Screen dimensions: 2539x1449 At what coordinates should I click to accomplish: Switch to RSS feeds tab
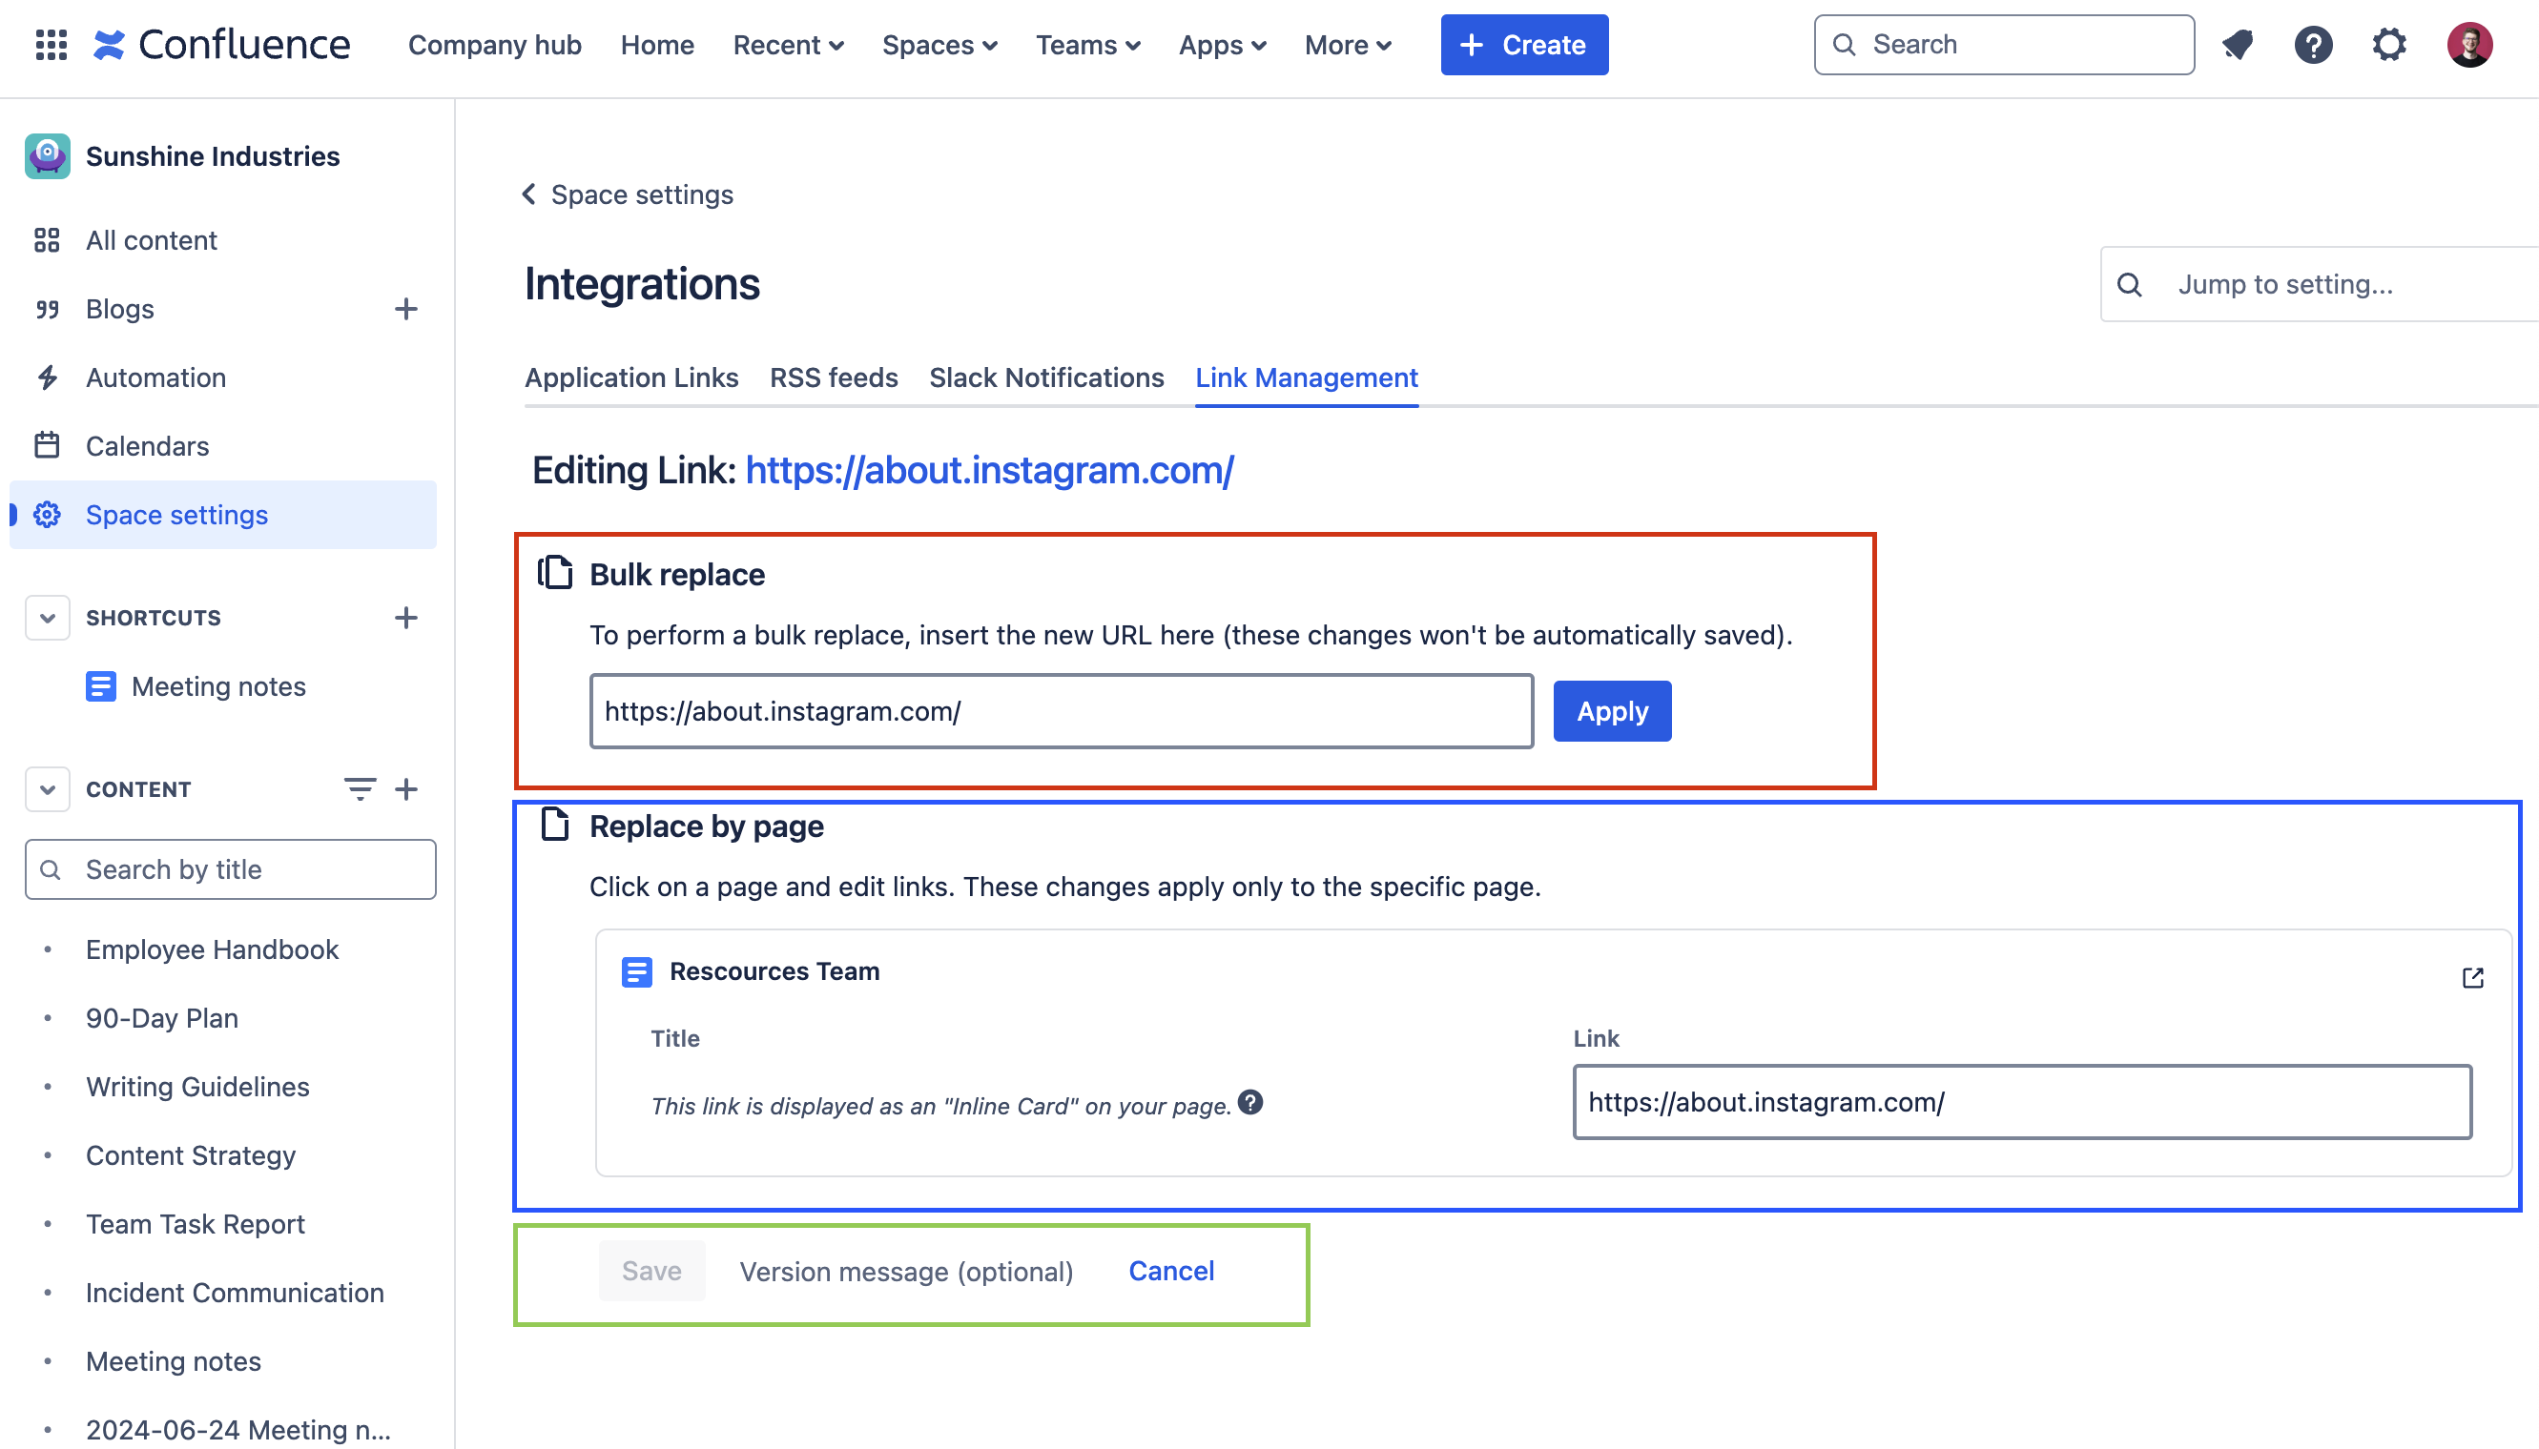(834, 378)
